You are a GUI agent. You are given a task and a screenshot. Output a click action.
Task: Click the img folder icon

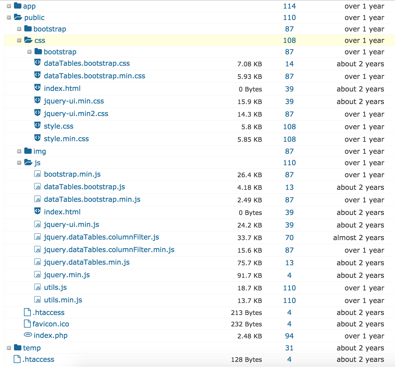tap(28, 151)
